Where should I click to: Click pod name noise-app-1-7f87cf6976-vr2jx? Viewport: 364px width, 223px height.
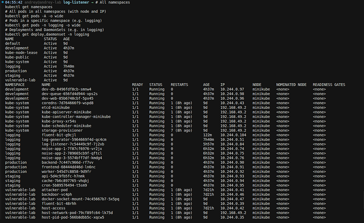(72, 149)
